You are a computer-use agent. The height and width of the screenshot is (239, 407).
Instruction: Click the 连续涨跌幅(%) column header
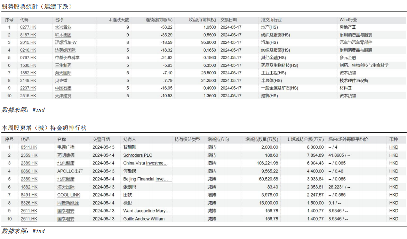pos(159,20)
